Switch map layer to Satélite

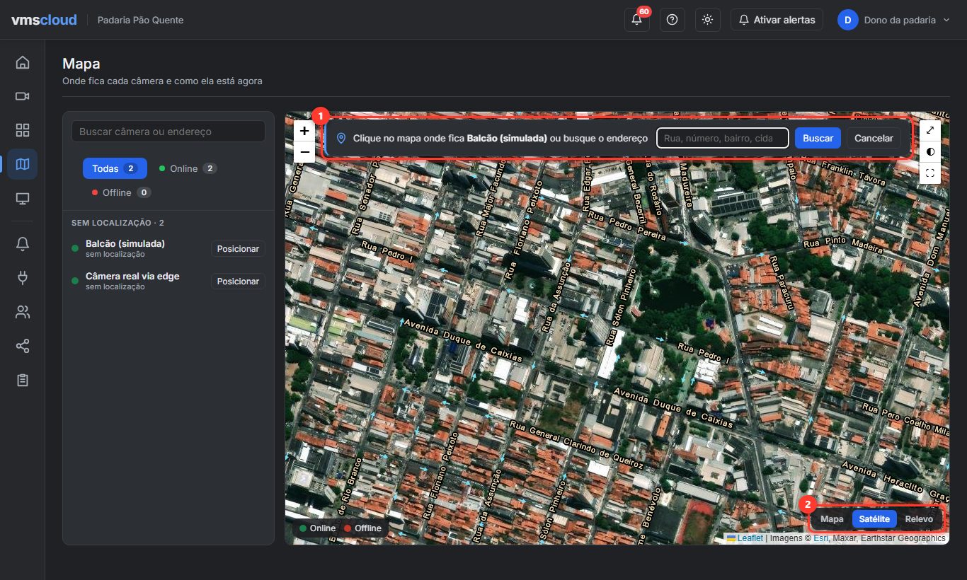[874, 519]
